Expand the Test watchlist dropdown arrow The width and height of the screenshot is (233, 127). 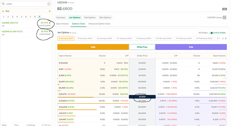(50, 11)
